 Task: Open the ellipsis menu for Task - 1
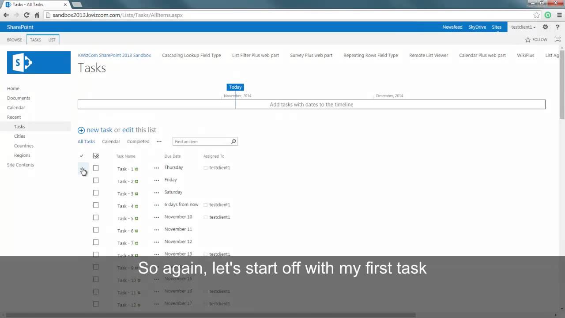pyautogui.click(x=156, y=168)
